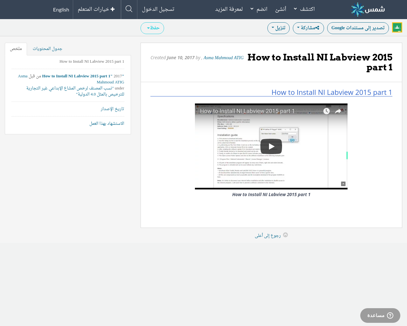Click تصدير إلى مستندات Google button
This screenshot has height=326, width=407.
pyautogui.click(x=358, y=28)
